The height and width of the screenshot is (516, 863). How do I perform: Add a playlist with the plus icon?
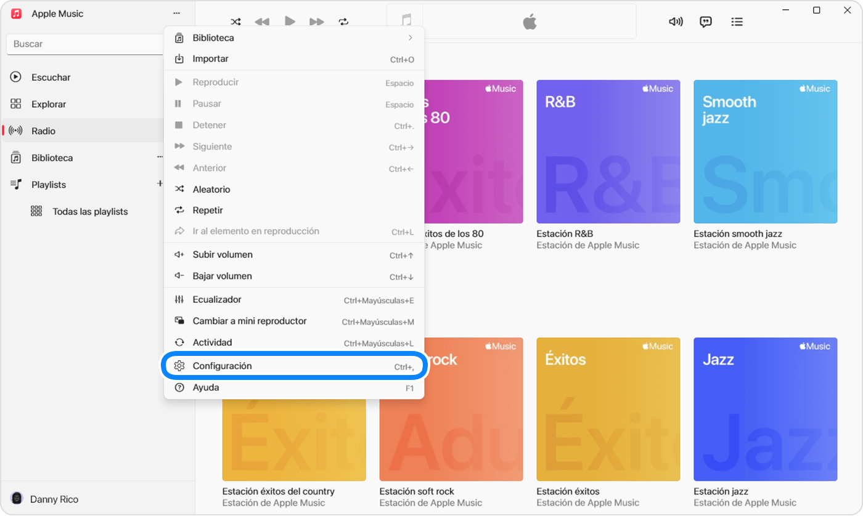click(160, 183)
